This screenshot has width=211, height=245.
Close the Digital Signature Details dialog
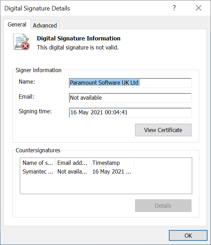tap(199, 8)
